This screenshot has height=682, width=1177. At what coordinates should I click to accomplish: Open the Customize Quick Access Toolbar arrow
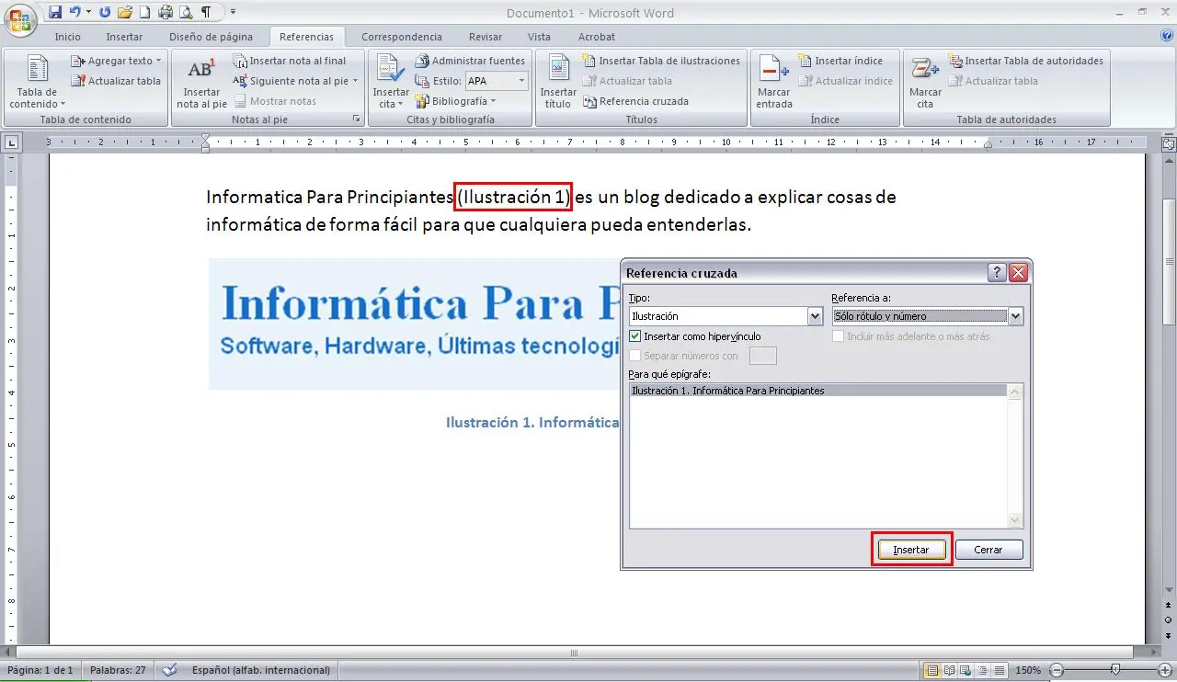(x=233, y=12)
